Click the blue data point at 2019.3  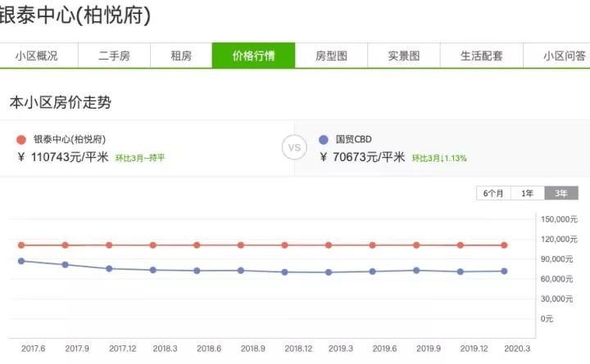tap(329, 272)
